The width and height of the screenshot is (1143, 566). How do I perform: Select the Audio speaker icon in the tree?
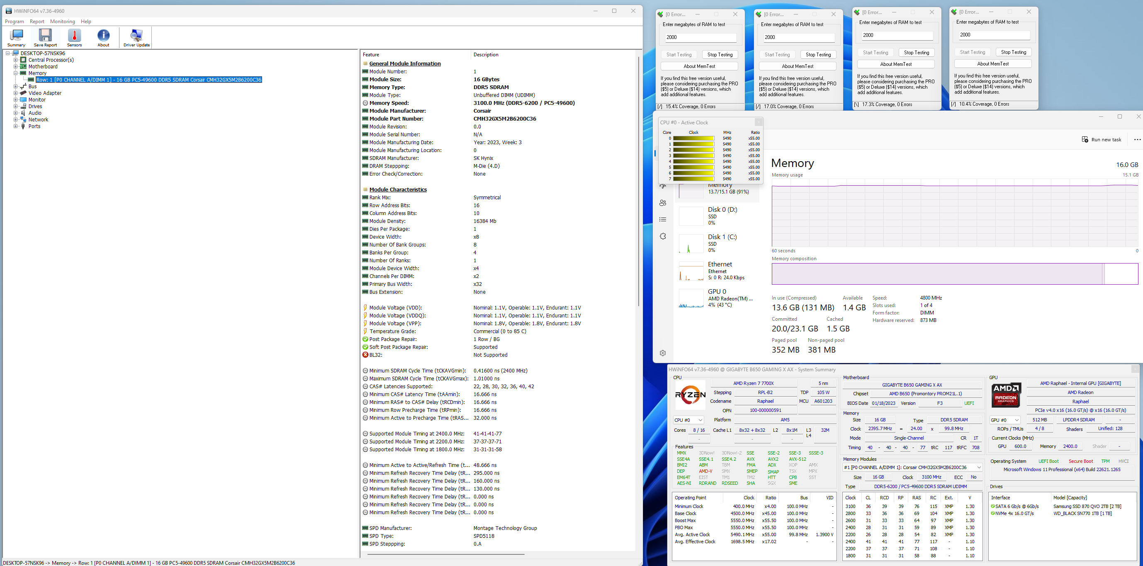point(24,113)
